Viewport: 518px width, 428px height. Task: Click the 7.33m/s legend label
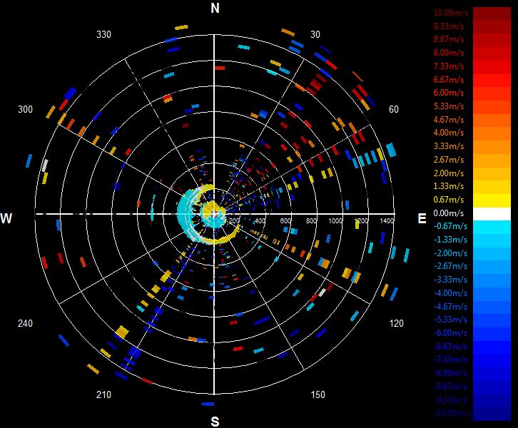tap(449, 66)
